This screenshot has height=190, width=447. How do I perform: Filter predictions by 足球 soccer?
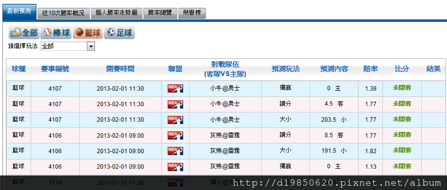[119, 33]
